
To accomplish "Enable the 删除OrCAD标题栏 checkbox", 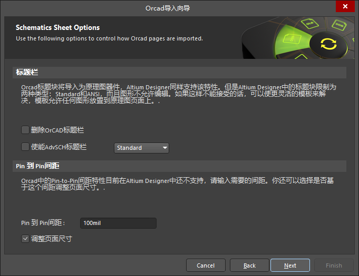I will tap(25, 130).
